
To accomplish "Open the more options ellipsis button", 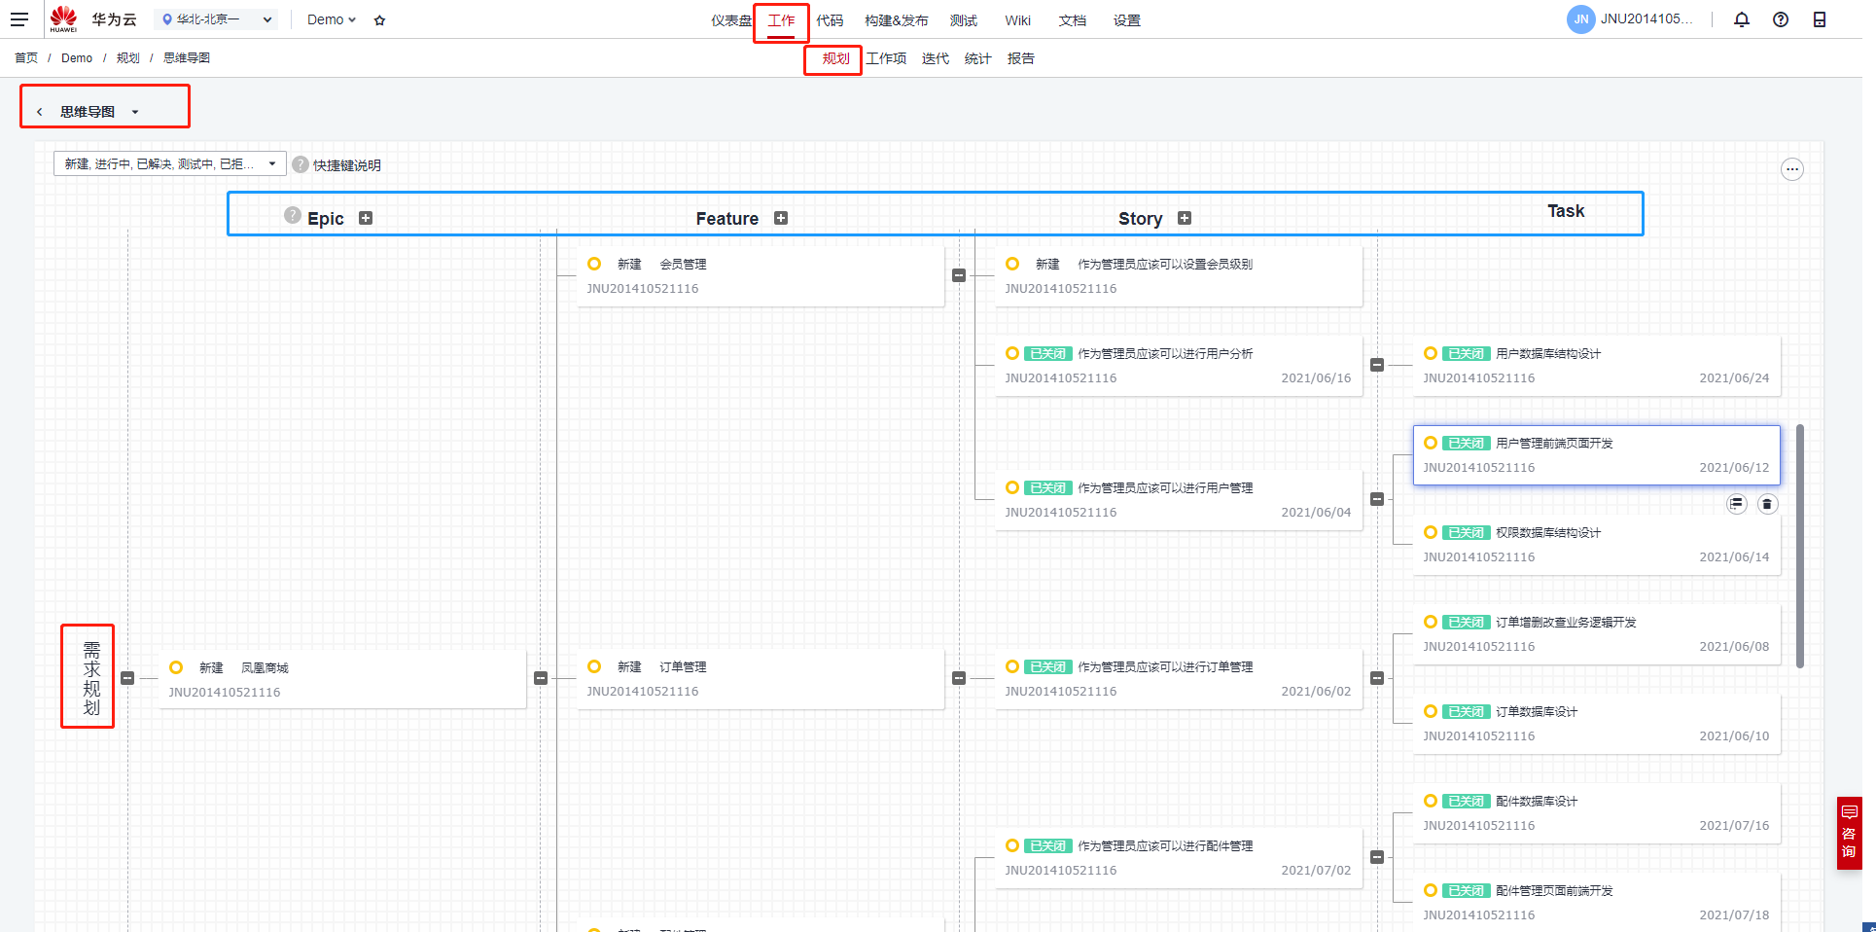I will point(1792,169).
